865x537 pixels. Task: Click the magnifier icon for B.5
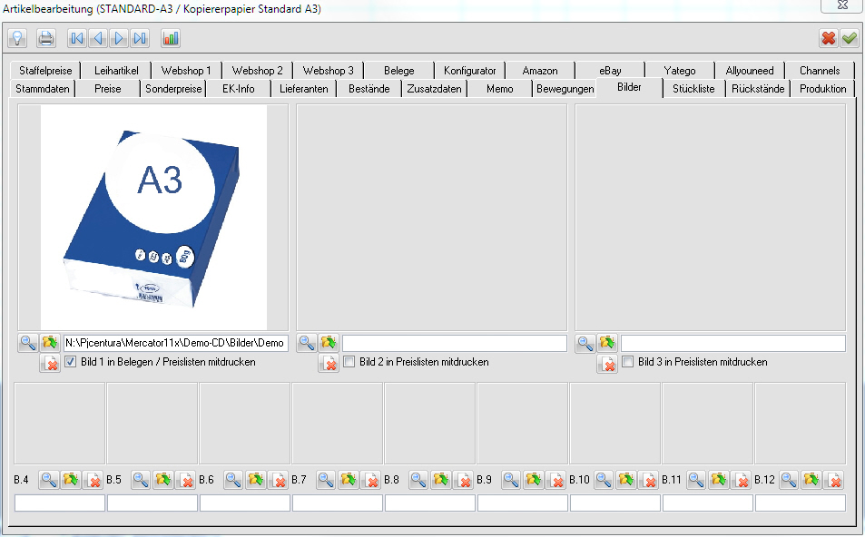(142, 480)
